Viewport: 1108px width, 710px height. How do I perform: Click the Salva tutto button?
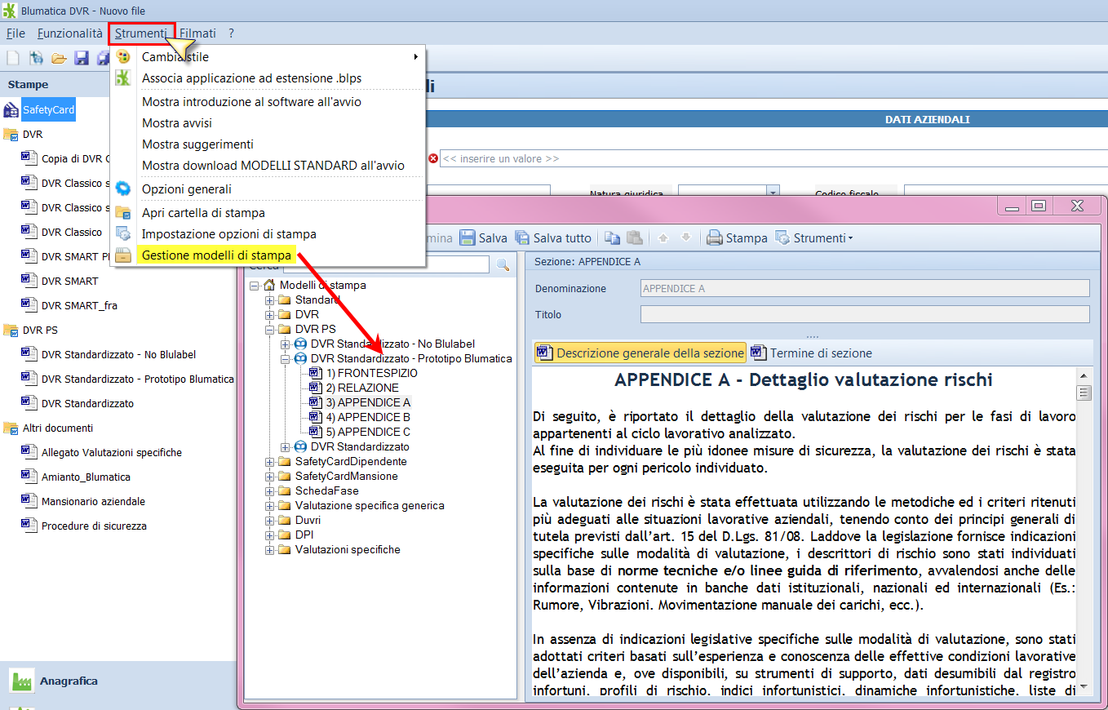pos(553,238)
